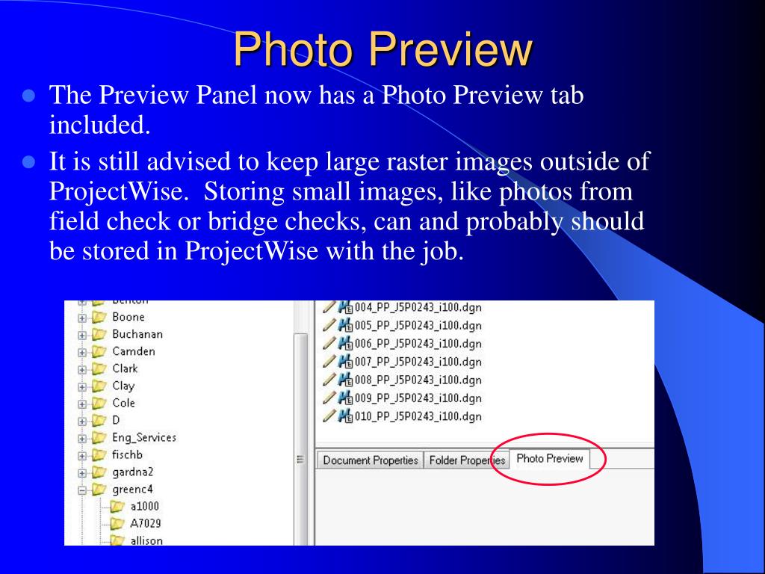765x574 pixels.
Task: Select the Boone folder label
Action: (128, 317)
